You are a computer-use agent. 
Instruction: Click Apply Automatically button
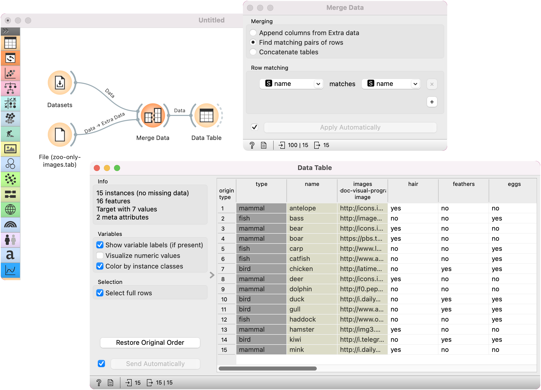pos(350,127)
